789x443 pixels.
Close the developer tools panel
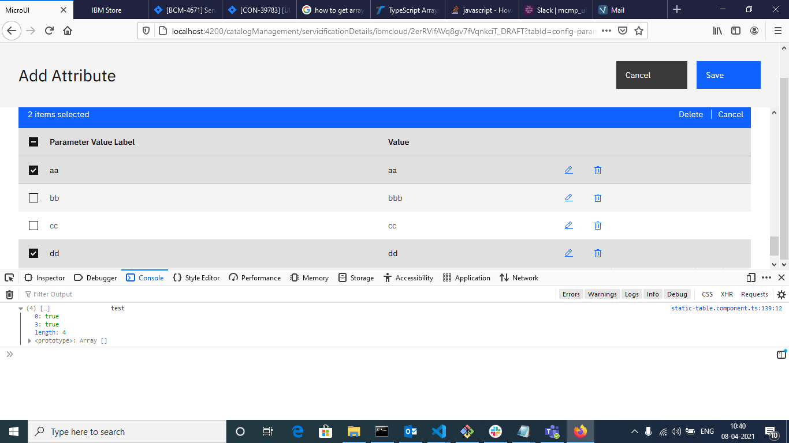click(x=781, y=277)
